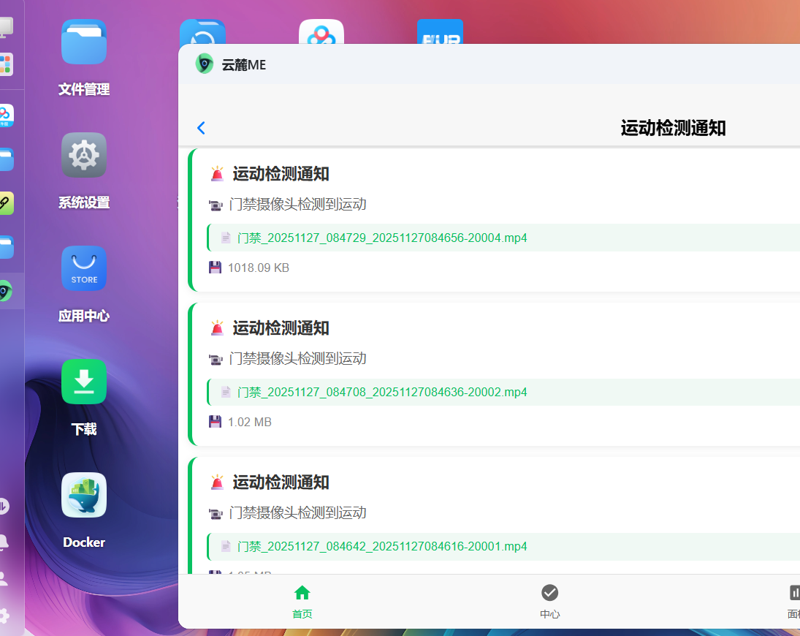Click the 云麓ME window title text
The height and width of the screenshot is (636, 800).
point(243,65)
